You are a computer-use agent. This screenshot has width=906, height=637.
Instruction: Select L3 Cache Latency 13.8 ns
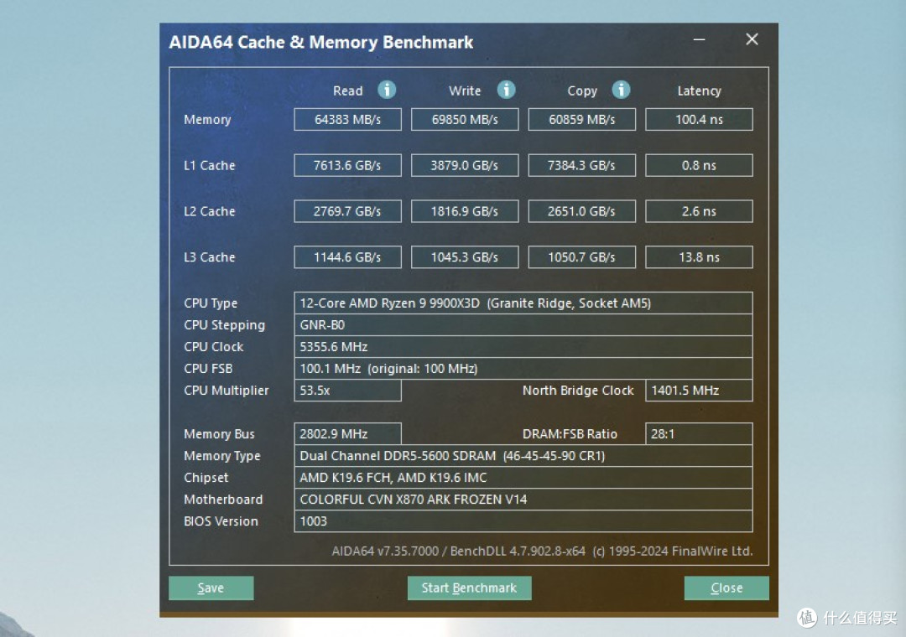tap(699, 257)
